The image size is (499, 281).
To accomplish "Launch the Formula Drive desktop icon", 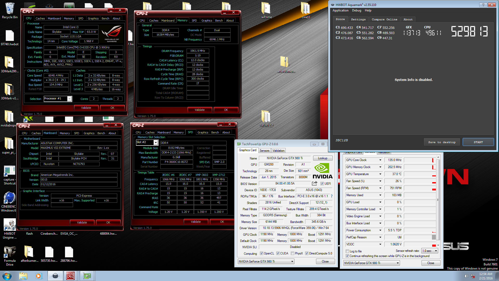I will point(10,256).
